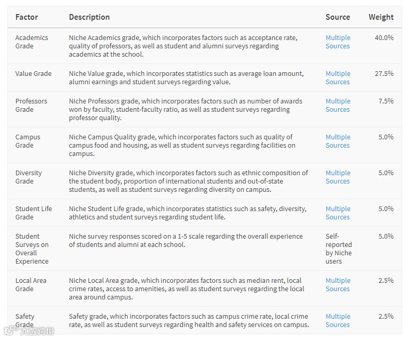Click the Self-reported by Niche users text
The height and width of the screenshot is (339, 410).
coord(339,249)
